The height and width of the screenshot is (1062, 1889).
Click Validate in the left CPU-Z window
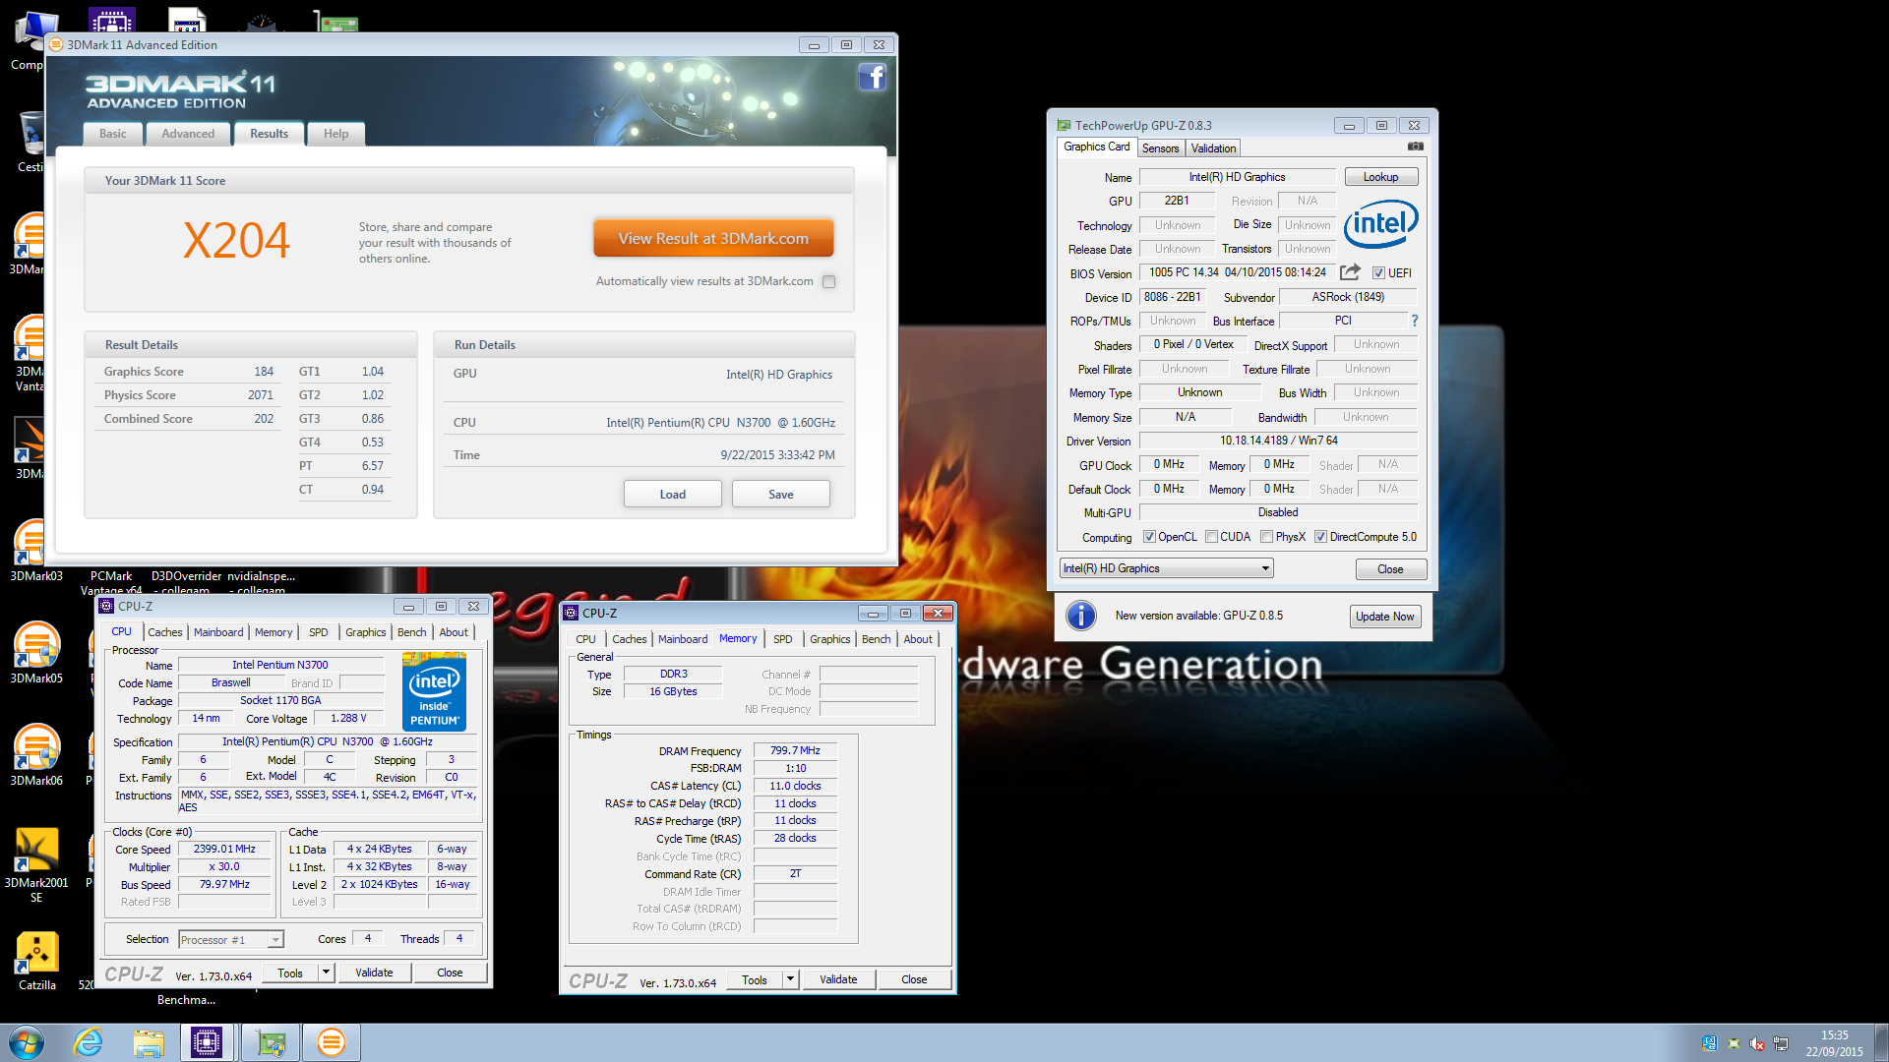tap(374, 973)
